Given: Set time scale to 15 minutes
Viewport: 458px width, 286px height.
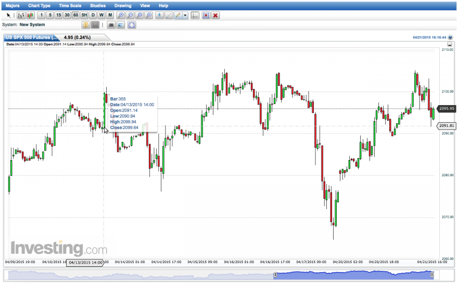Looking at the screenshot, I should pyautogui.click(x=58, y=15).
